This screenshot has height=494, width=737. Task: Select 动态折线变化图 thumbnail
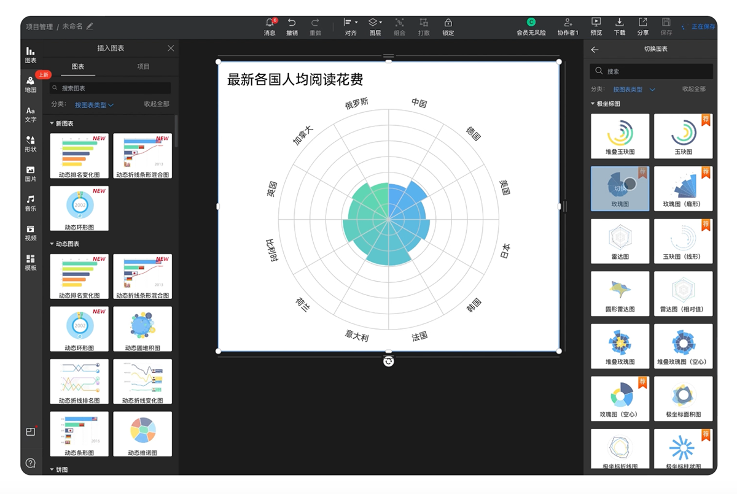142,382
